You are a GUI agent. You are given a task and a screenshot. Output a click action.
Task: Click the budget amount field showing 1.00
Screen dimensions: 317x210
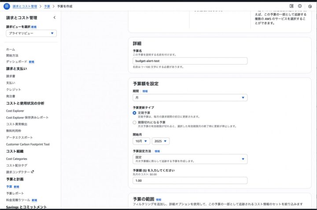pos(190,181)
